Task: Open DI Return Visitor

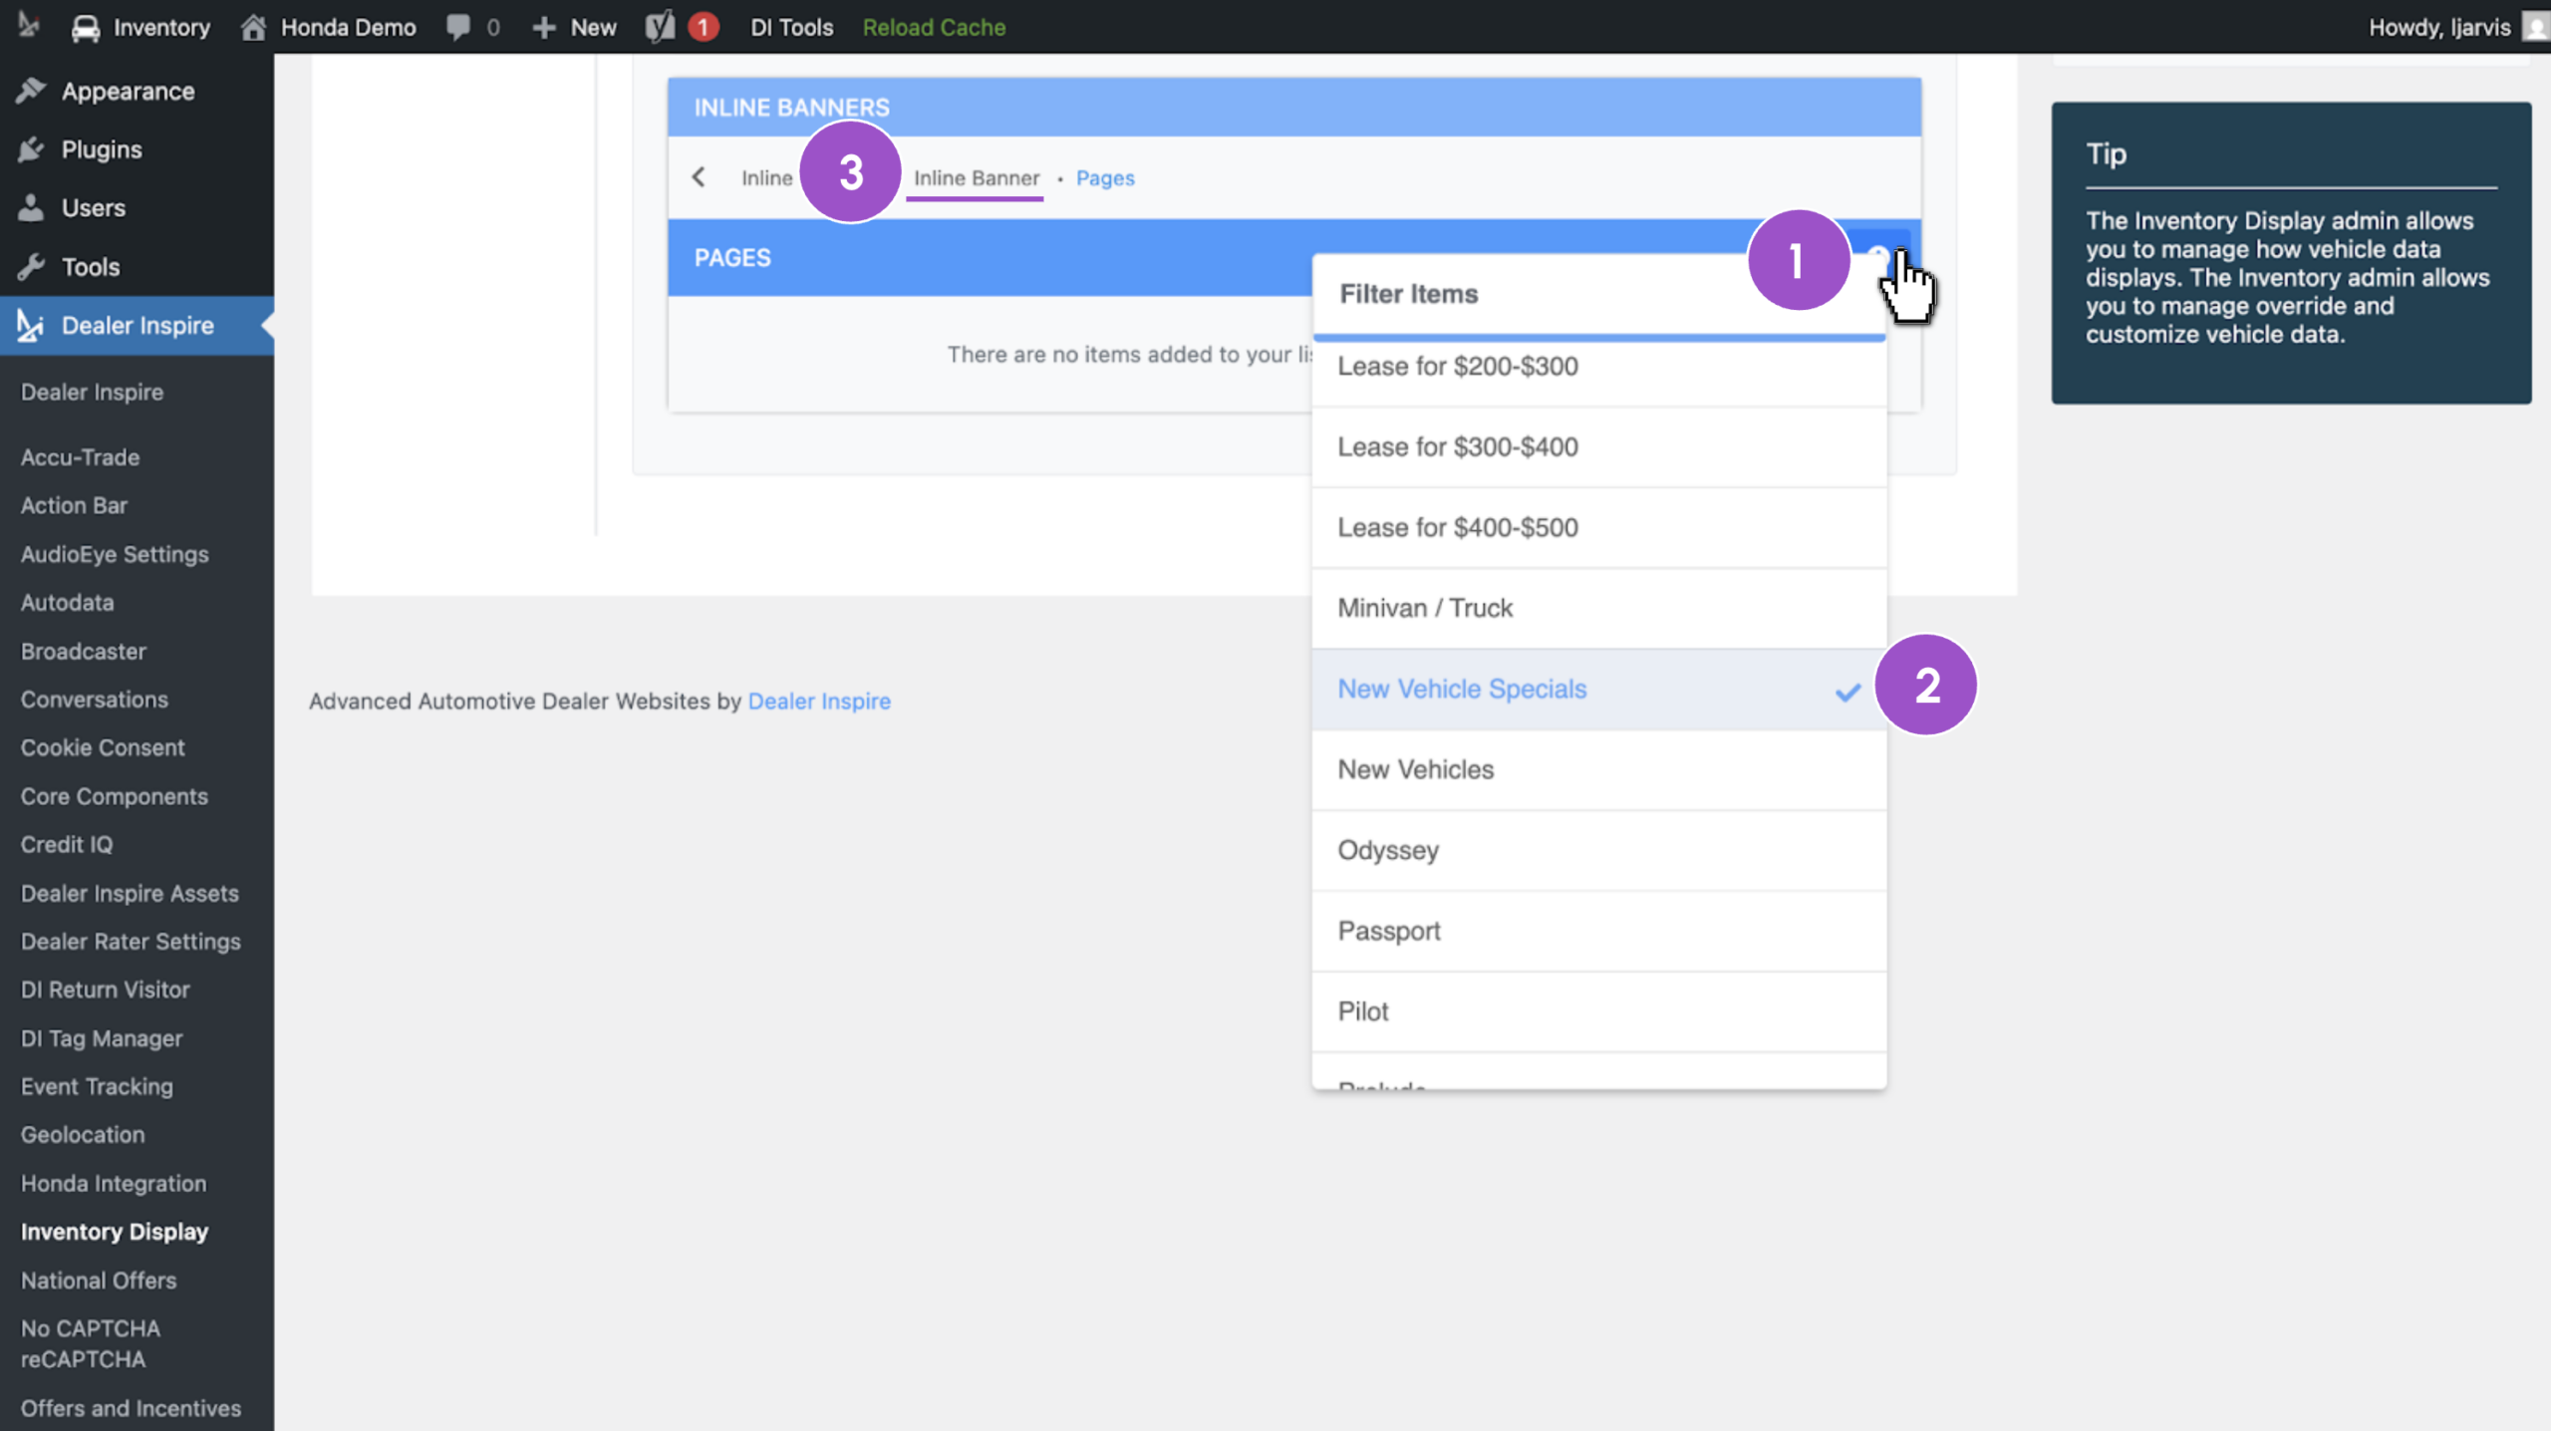Action: click(105, 990)
